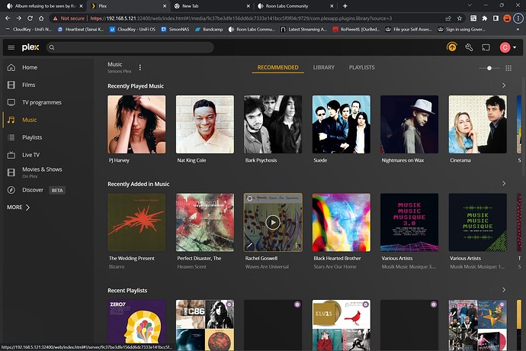Edit Rachel Goswell album with pencil icon

click(x=249, y=246)
